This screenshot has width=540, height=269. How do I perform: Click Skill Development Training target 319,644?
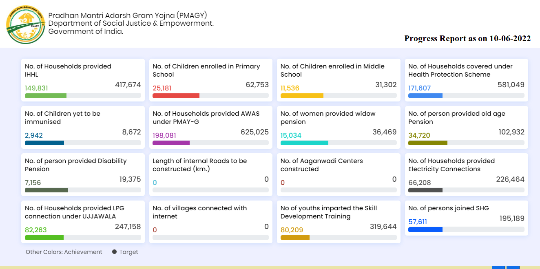383,227
